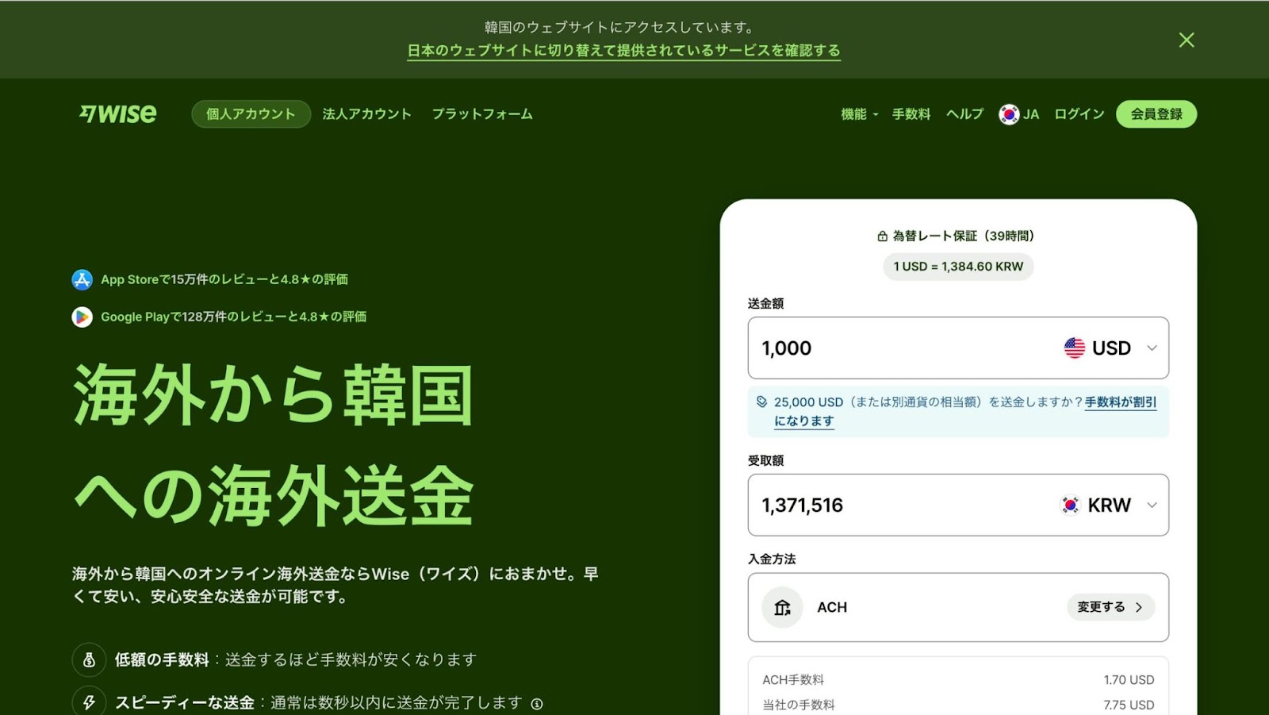Viewport: 1269px width, 715px height.
Task: Click the 受取額 label
Action: pyautogui.click(x=765, y=461)
